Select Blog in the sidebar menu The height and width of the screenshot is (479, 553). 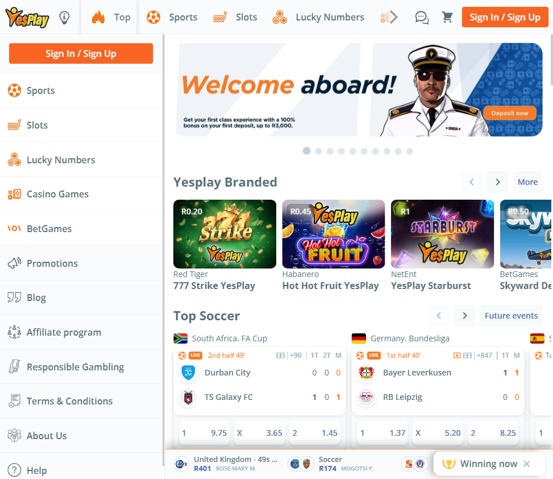pyautogui.click(x=81, y=298)
